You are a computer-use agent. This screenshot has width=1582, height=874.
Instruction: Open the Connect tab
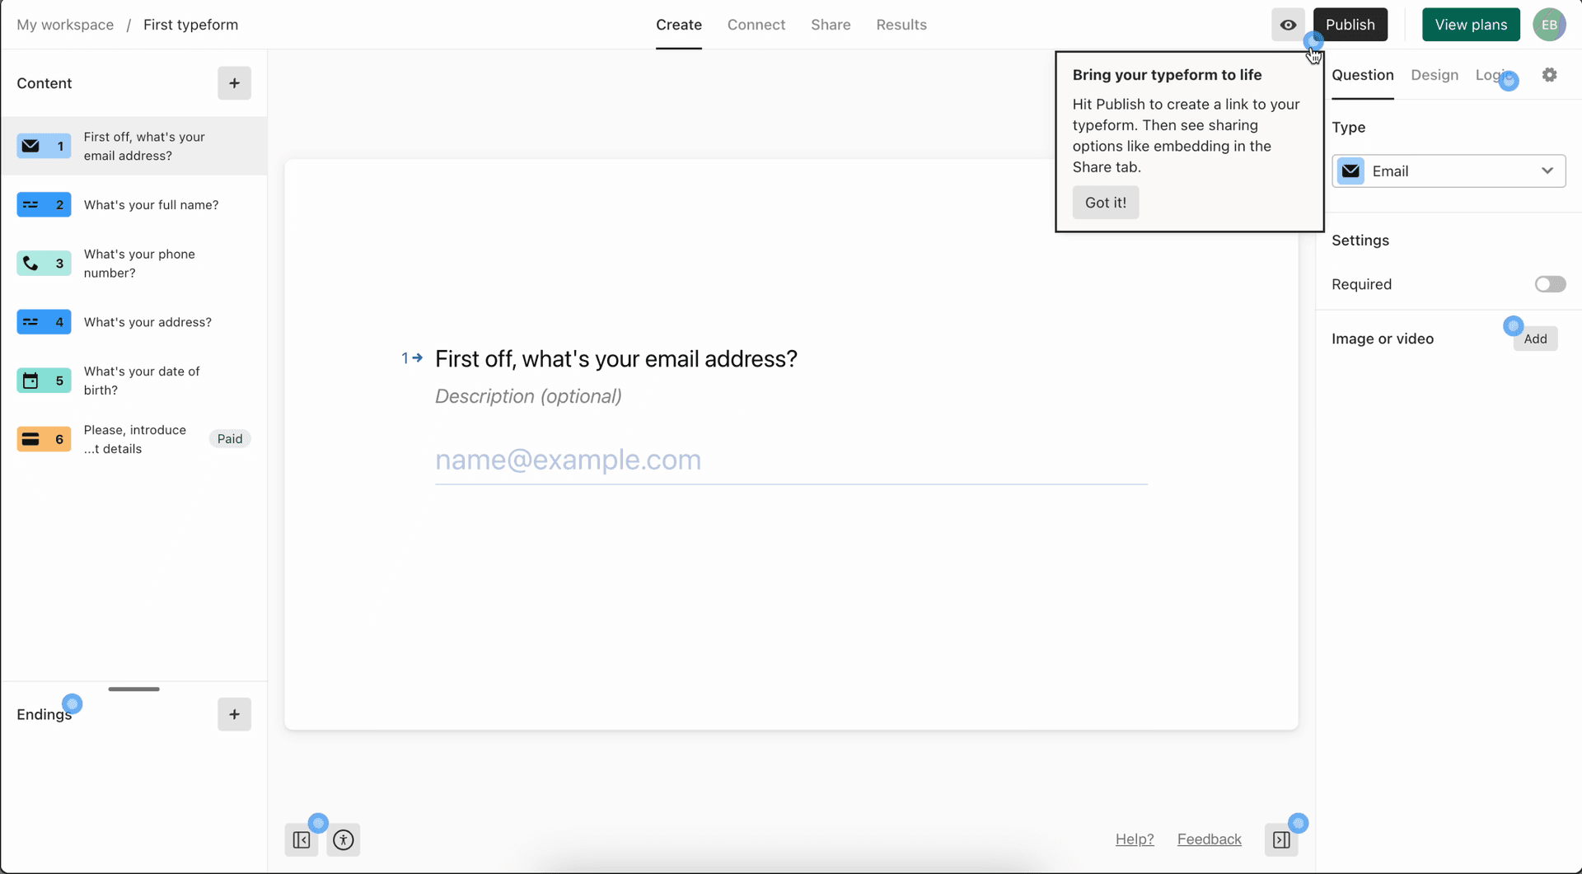[756, 25]
